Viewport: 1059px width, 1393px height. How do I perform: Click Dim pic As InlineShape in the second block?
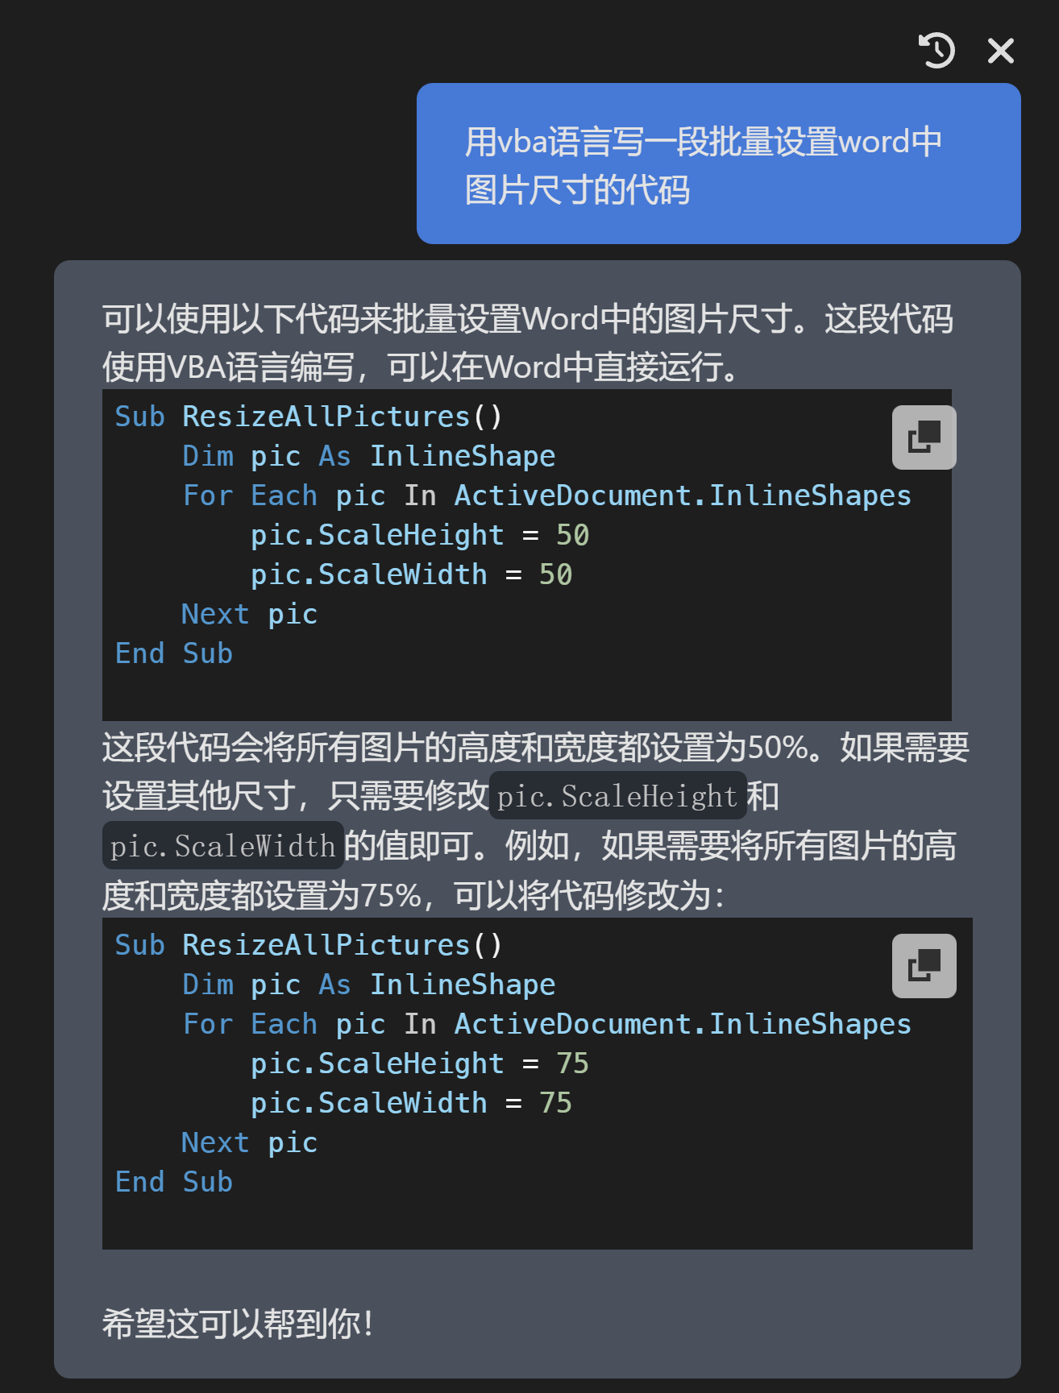coord(368,985)
